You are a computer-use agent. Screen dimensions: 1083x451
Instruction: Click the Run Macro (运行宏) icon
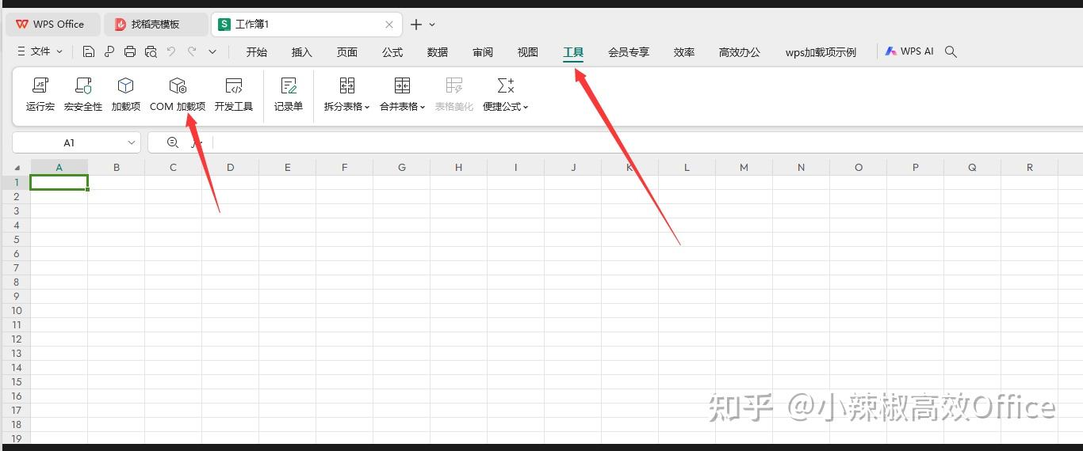[40, 85]
